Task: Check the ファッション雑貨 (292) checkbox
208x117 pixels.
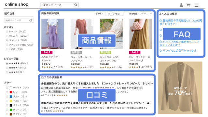Action: (7, 45)
